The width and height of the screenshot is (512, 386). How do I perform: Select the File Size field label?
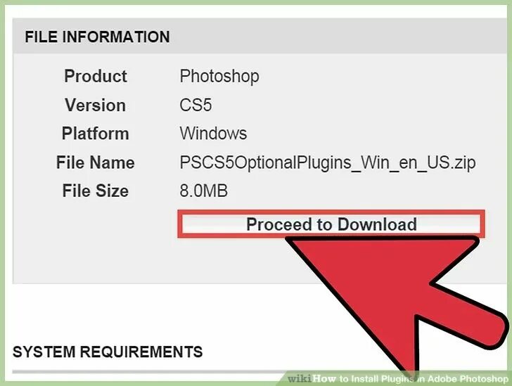pos(96,191)
